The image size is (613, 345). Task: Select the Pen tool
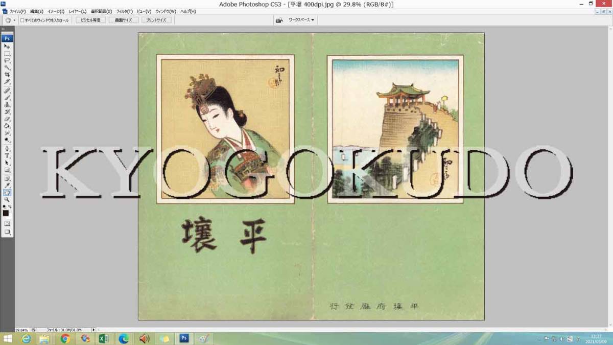(7, 148)
